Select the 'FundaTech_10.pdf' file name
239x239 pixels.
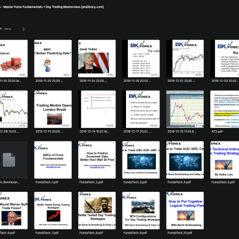coord(180,233)
